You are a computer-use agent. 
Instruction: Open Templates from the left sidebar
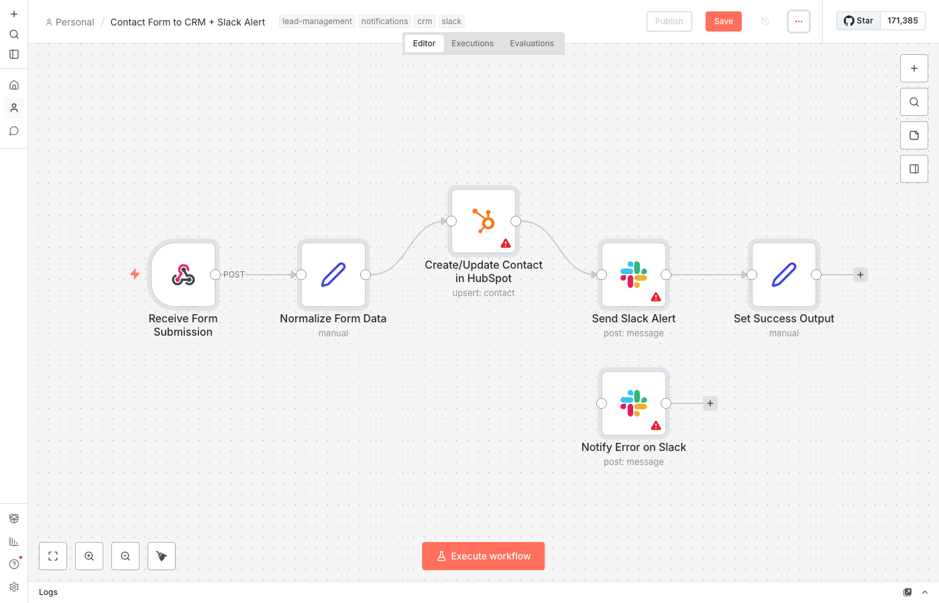pos(14,518)
